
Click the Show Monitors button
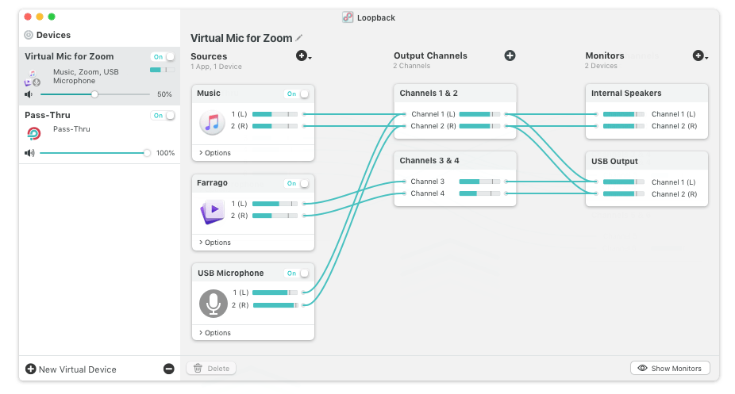tap(670, 369)
